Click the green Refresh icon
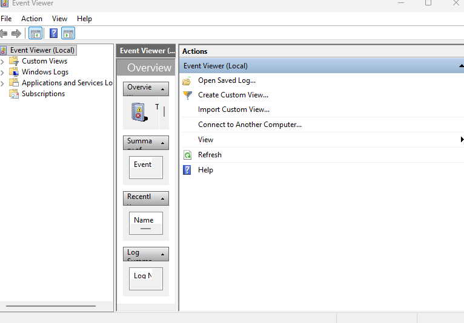This screenshot has height=323, width=464. coord(187,155)
